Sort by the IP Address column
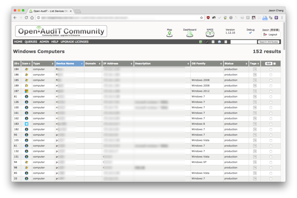 point(118,64)
